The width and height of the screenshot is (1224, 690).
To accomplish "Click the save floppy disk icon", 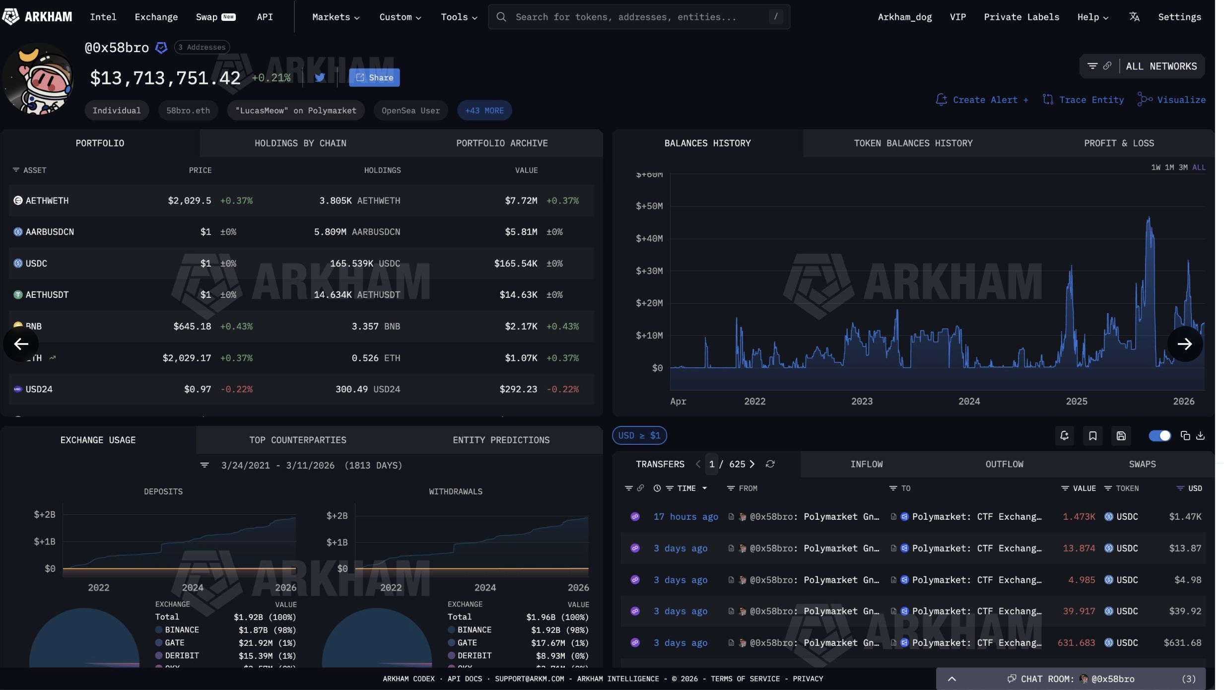I will coord(1121,436).
